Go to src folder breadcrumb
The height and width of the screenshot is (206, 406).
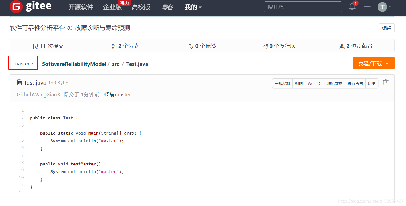[x=116, y=64]
